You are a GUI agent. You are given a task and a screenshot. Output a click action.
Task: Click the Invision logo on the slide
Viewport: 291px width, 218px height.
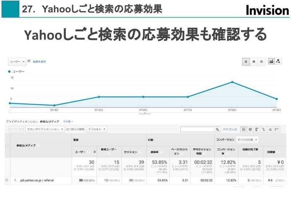[267, 10]
